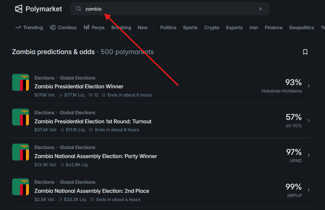Screen dimensions: 325x210
Task: Select the Crypto category
Action: 212,28
